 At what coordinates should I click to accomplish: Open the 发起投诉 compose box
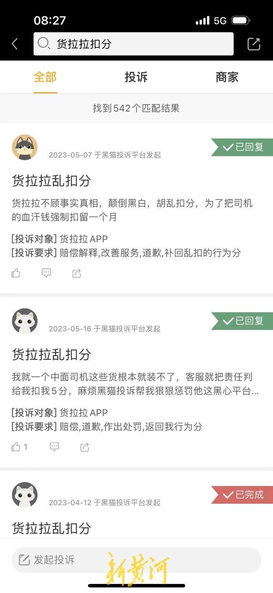tap(136, 560)
